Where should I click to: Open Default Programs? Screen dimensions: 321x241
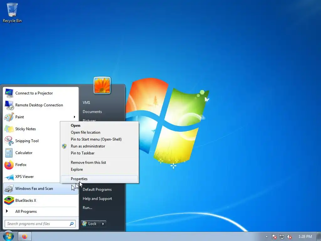tap(97, 190)
